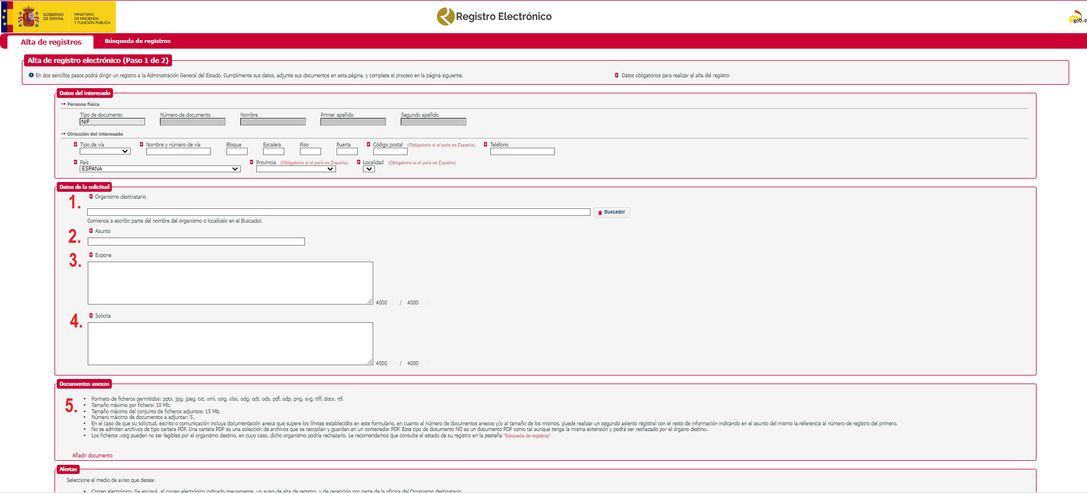Click the Primer apellido field

pos(353,121)
